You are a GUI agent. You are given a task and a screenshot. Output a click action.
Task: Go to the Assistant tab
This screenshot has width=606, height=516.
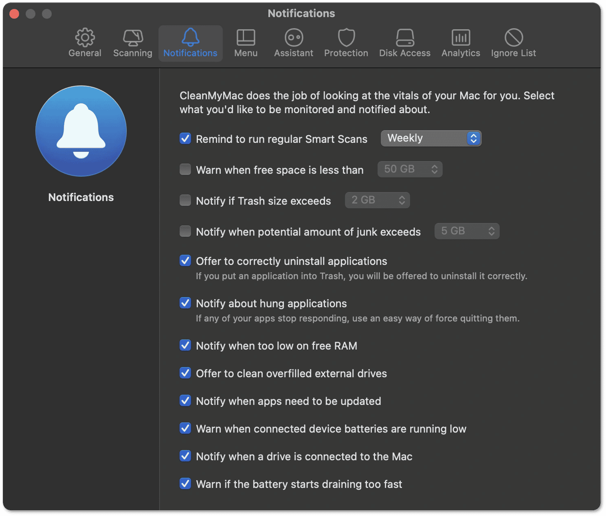(x=294, y=43)
